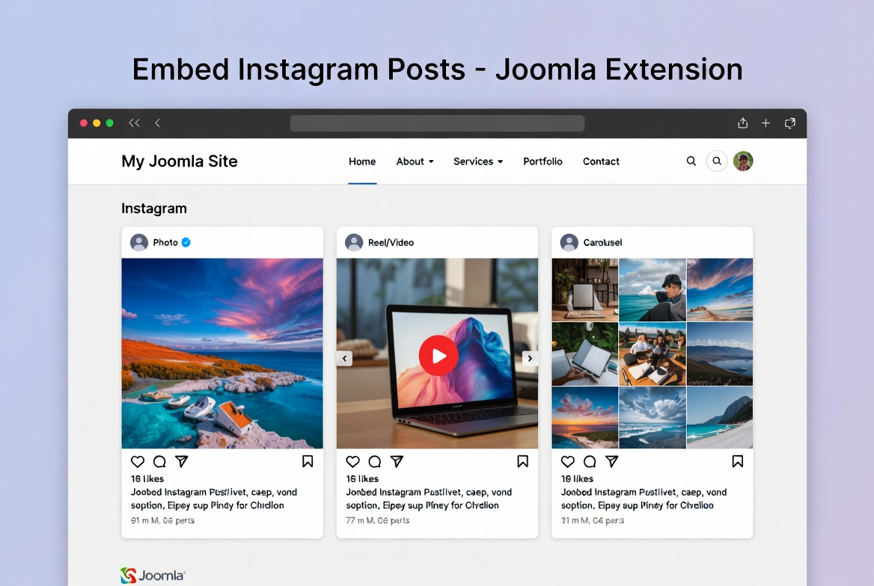Click the likes count on Carousel post
Viewport: 874px width, 586px height.
click(577, 478)
